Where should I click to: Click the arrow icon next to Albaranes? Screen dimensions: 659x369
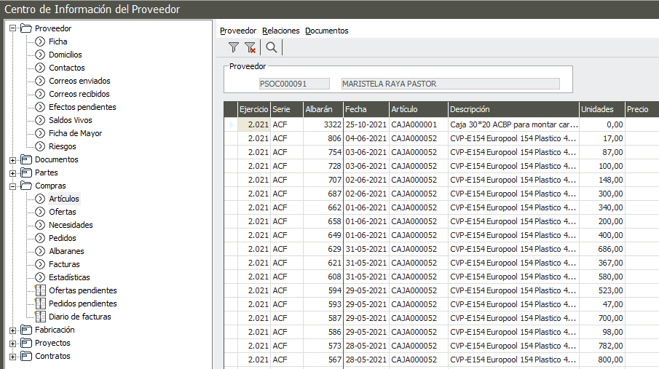coord(40,251)
